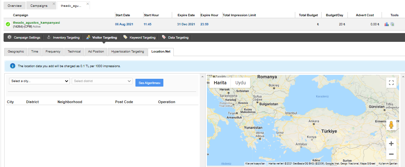This screenshot has height=167, width=405.
Task: Open the theadx_agustos_kampanyasi campaign link
Action: (36, 23)
